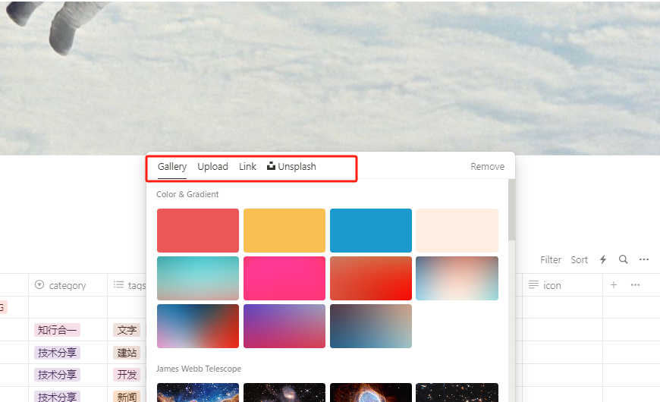Open the database Filter option
The width and height of the screenshot is (660, 402).
[x=551, y=259]
